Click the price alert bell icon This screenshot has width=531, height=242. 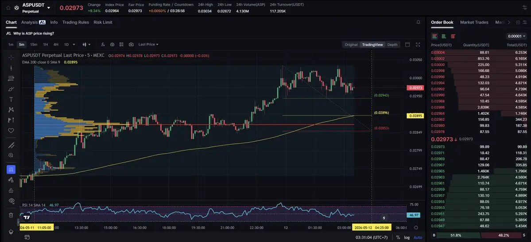coord(418,22)
